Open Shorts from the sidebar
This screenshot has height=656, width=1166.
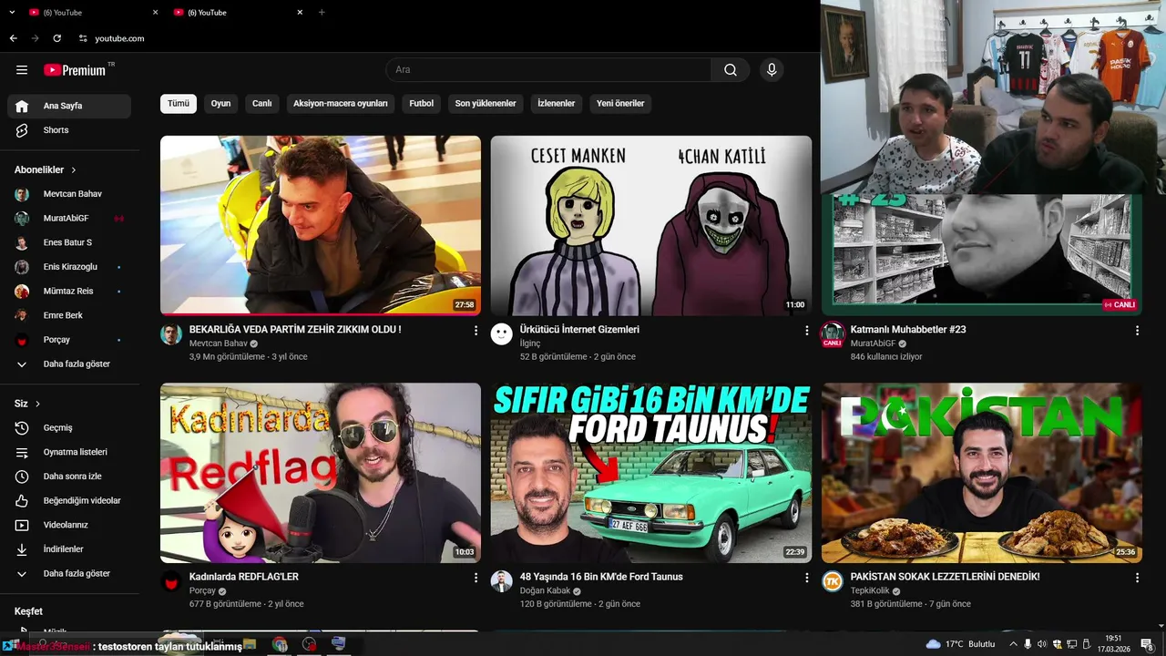(x=69, y=130)
